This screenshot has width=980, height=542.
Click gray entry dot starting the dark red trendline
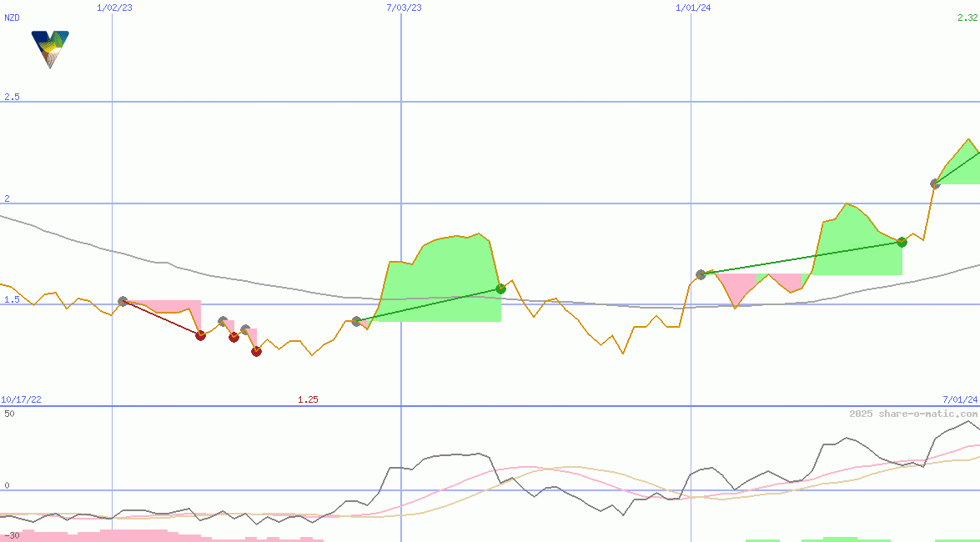coord(123,301)
